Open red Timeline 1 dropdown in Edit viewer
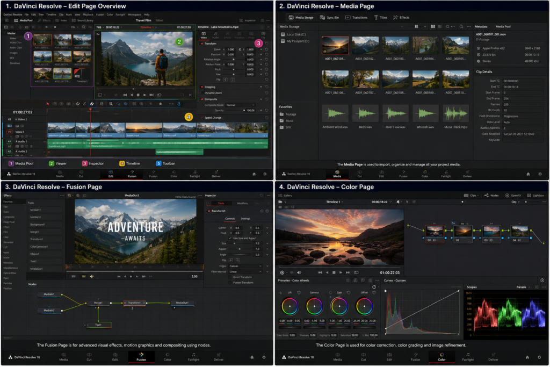The width and height of the screenshot is (550, 367). click(x=149, y=27)
